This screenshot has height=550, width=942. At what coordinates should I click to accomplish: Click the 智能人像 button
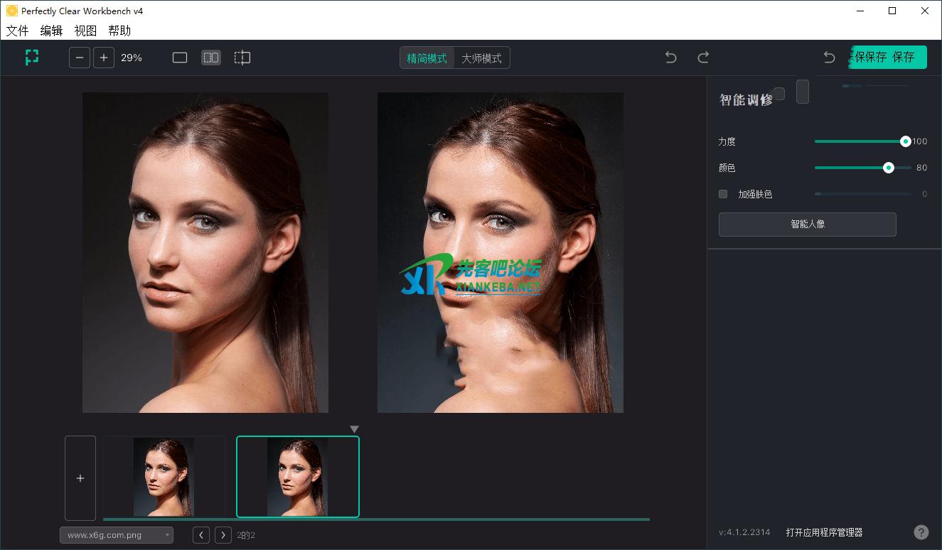coord(807,225)
